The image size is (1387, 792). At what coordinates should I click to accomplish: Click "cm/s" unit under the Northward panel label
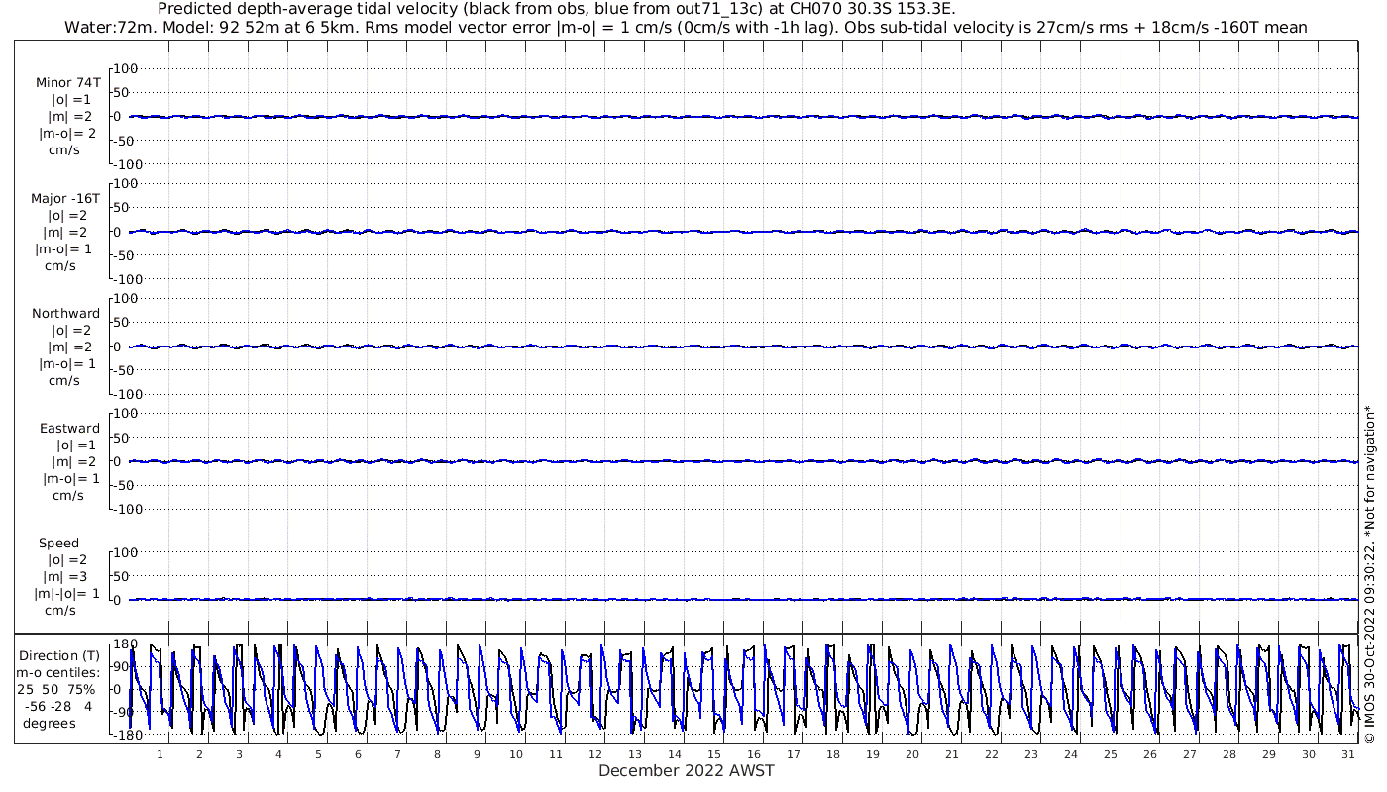64,381
